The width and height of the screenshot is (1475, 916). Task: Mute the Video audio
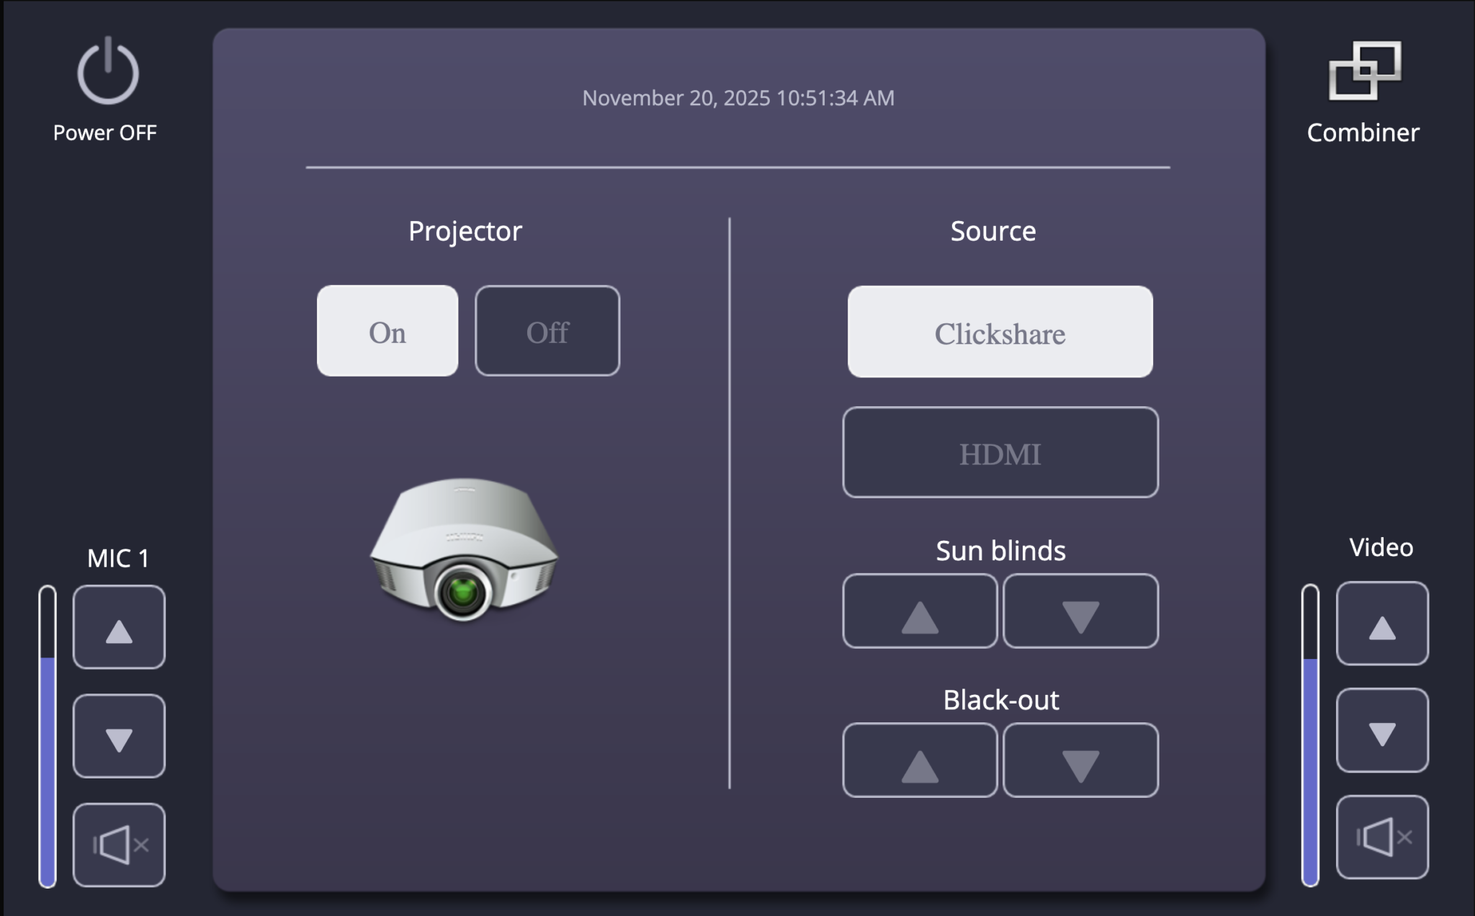[x=1382, y=837]
